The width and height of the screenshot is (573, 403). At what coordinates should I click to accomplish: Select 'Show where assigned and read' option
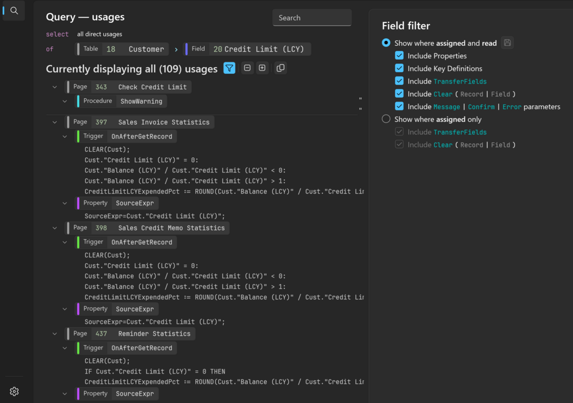click(x=386, y=43)
